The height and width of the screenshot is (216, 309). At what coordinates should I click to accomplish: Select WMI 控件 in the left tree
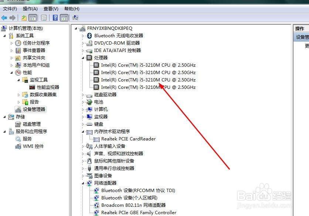tap(33, 146)
